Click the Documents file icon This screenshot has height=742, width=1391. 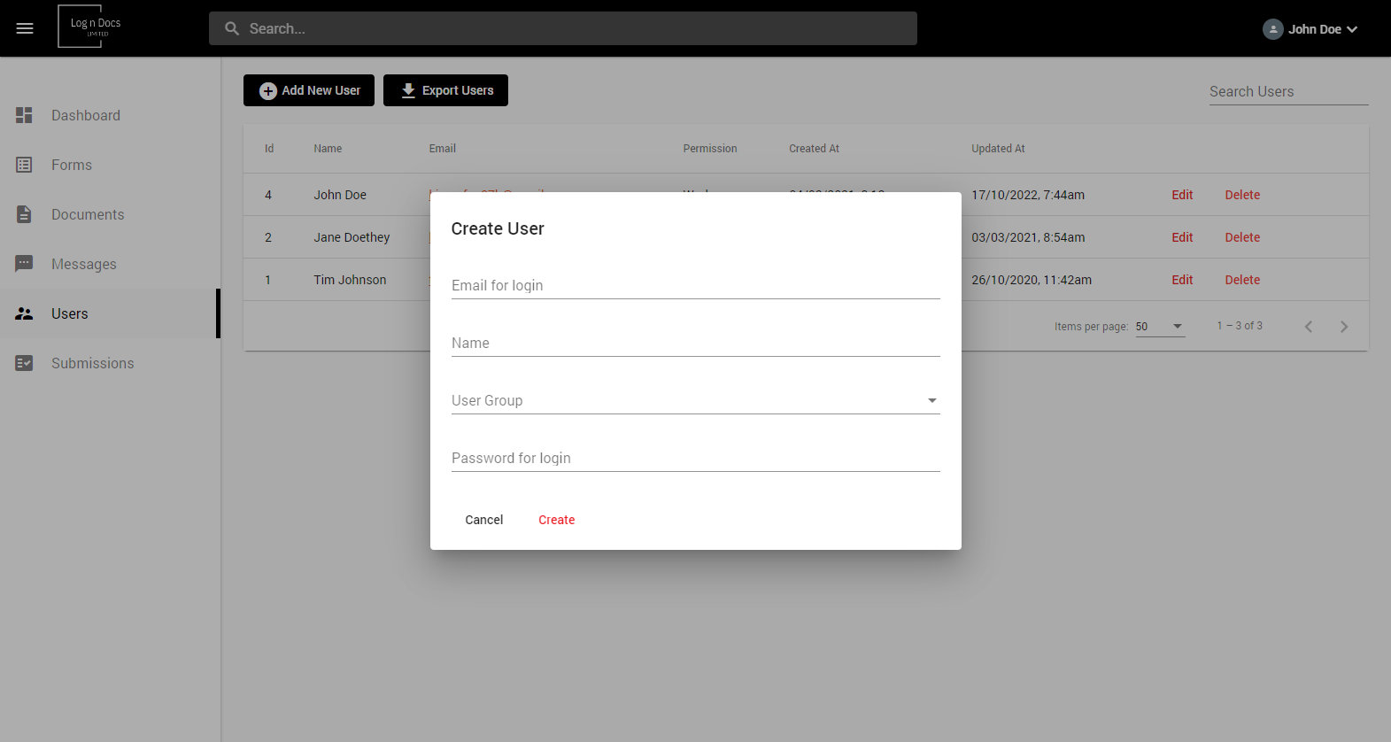coord(24,214)
